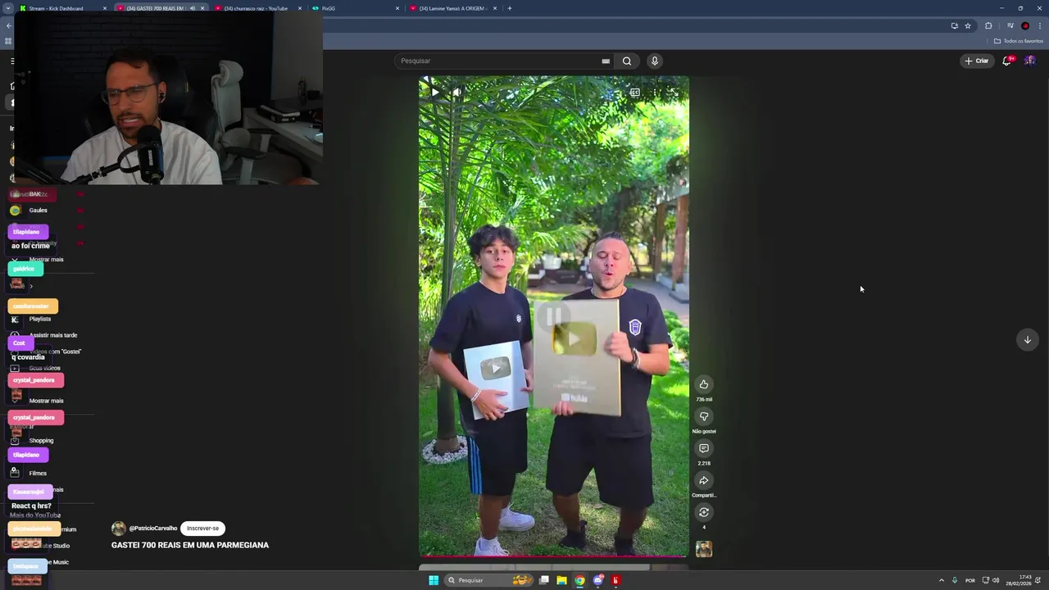
Task: Open the red app icon on the taskbar
Action: tap(615, 580)
